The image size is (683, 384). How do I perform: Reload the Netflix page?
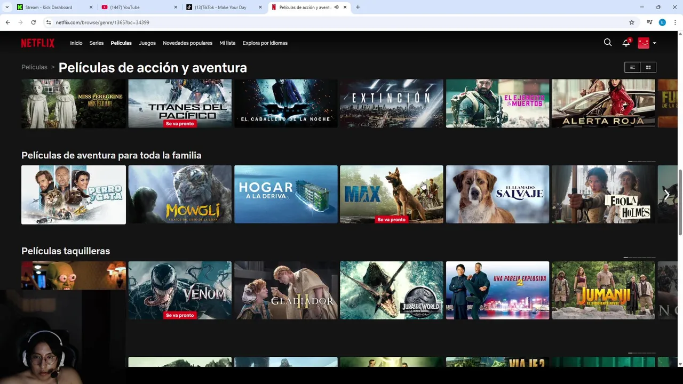33,22
